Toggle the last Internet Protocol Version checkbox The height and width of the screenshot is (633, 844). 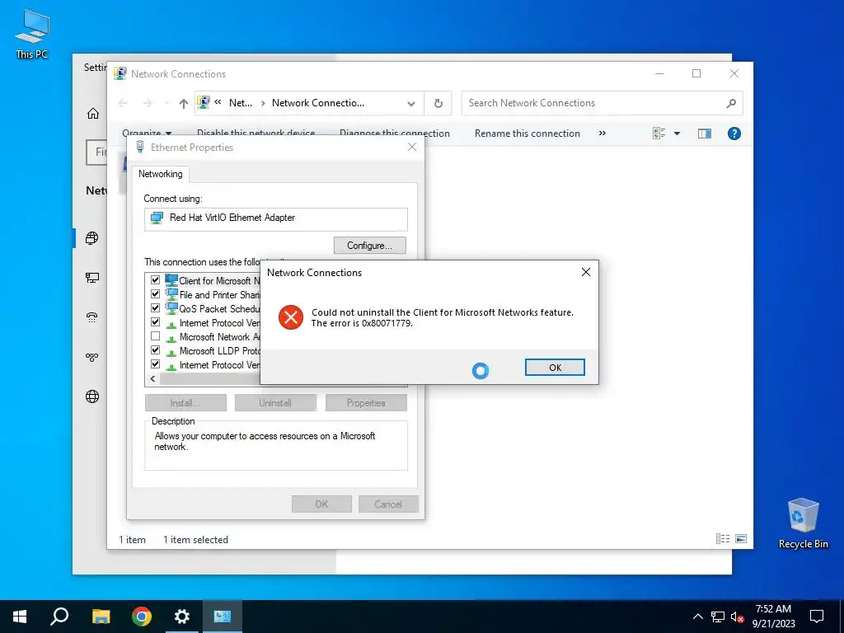click(156, 363)
